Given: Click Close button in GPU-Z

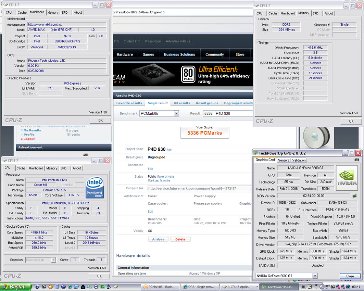Looking at the screenshot, I should 350,276.
